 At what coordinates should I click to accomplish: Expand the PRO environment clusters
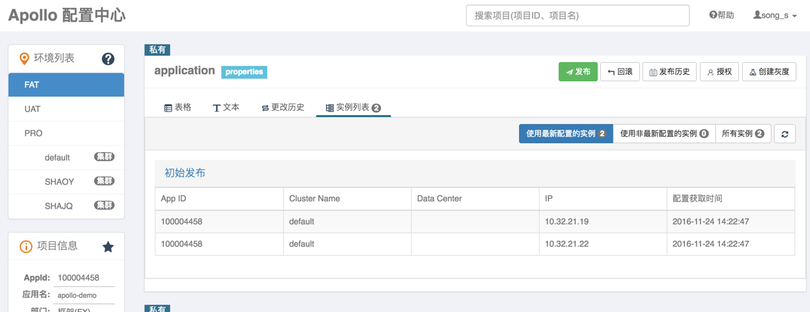coord(33,133)
